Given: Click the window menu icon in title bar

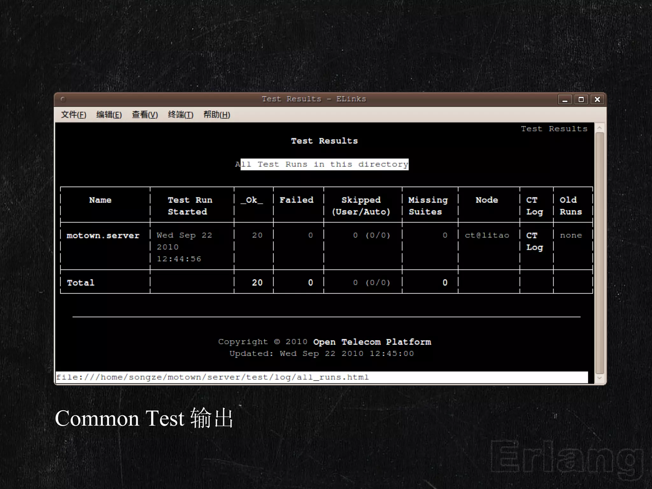Looking at the screenshot, I should 63,99.
